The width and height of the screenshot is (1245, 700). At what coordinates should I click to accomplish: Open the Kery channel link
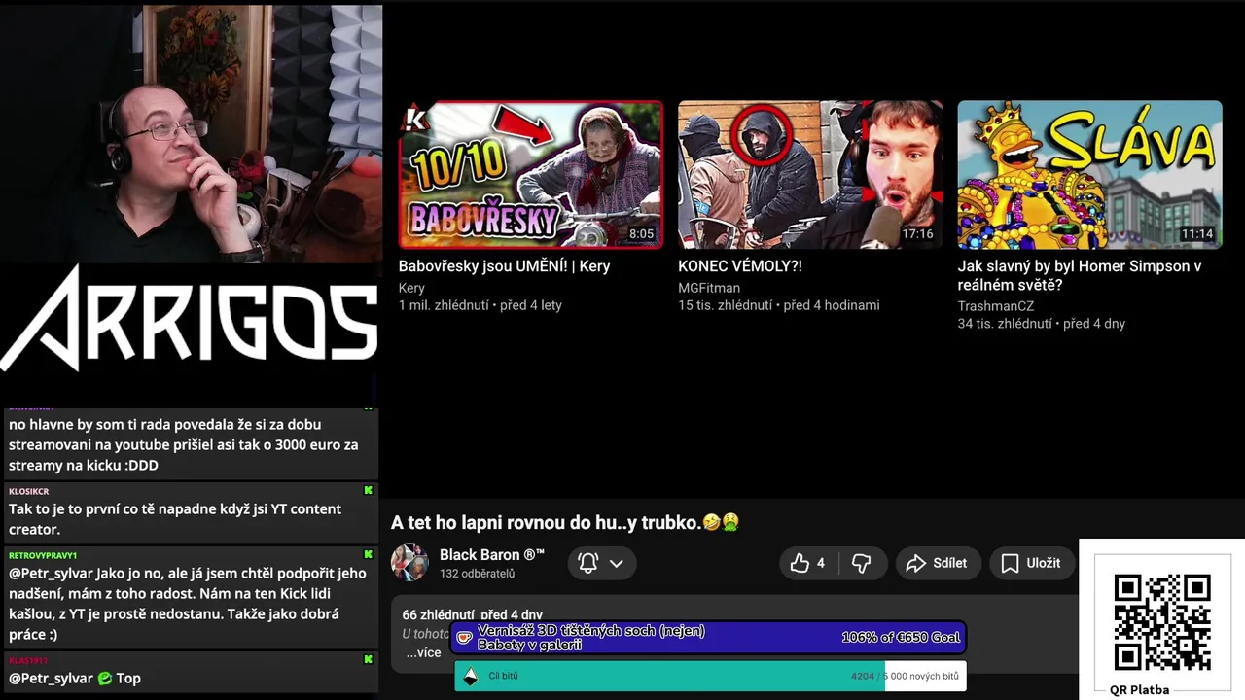pyautogui.click(x=411, y=288)
